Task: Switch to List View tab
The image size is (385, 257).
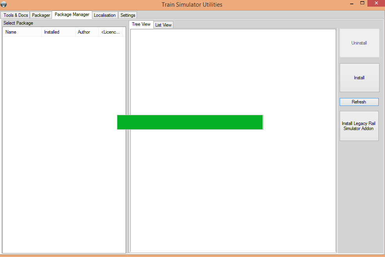Action: 163,25
